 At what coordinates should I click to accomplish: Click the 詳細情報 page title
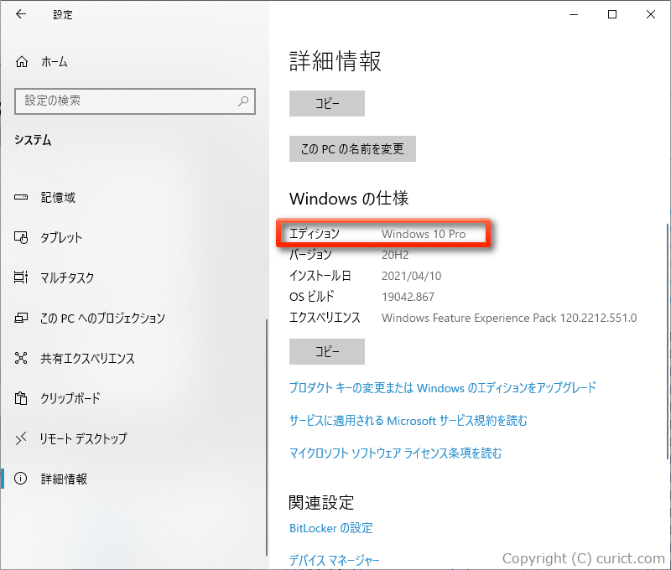tap(335, 60)
